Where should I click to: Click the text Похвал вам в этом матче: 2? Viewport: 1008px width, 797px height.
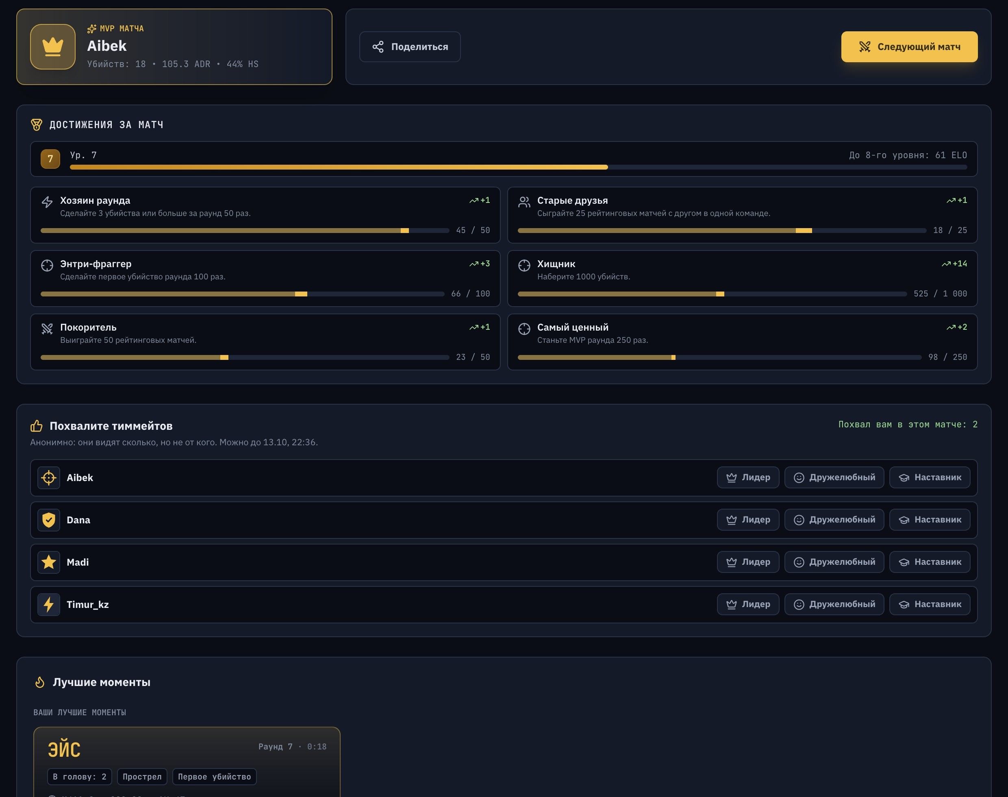point(908,424)
